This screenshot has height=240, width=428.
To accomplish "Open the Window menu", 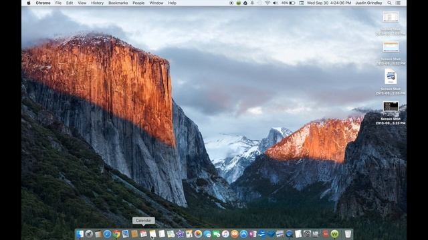I will point(156,3).
